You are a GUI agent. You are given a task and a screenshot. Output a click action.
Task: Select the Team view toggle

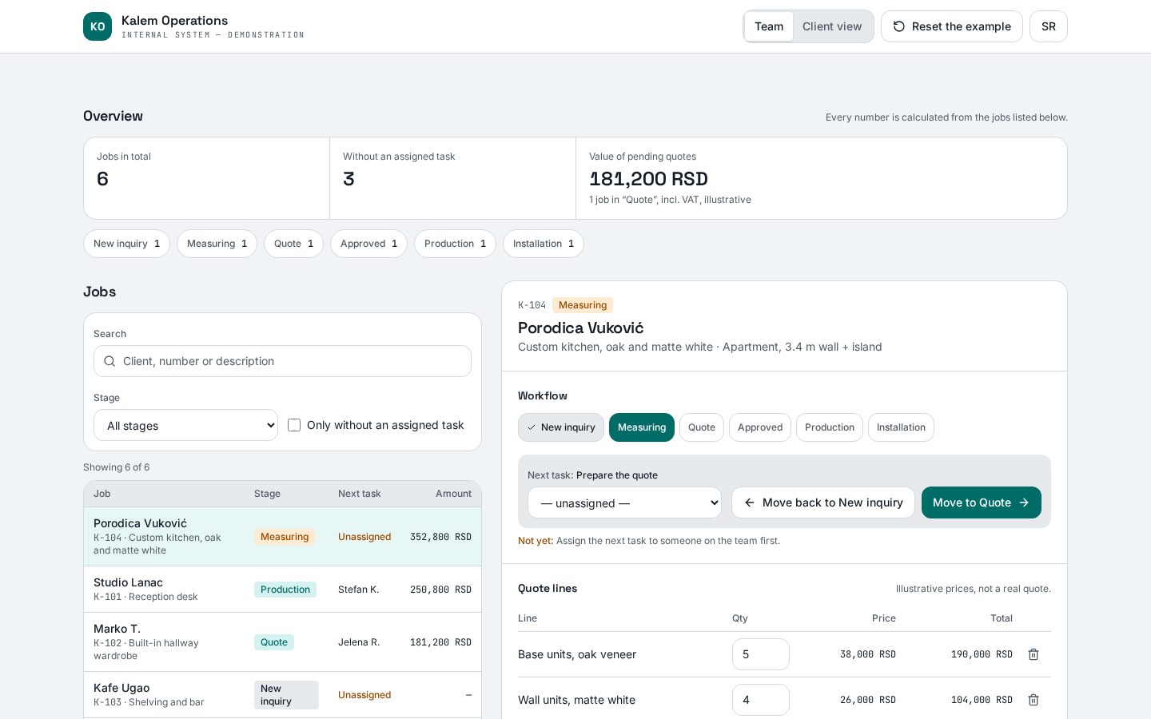(769, 26)
